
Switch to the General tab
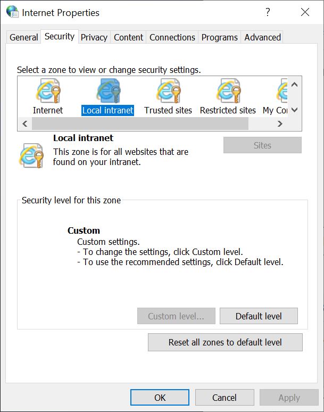[23, 37]
